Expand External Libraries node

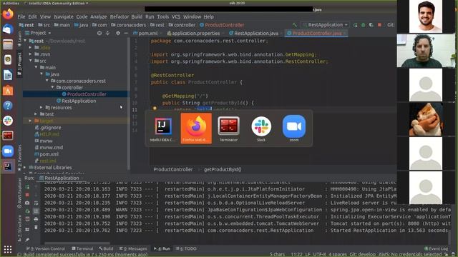25,168
